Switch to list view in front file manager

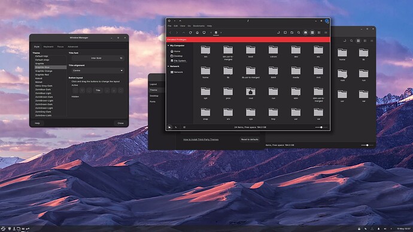coord(319,33)
